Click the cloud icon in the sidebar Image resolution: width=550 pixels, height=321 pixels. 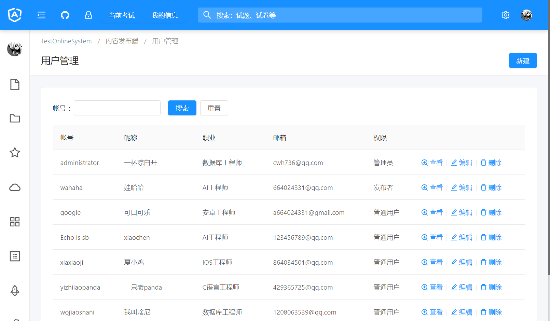pos(15,187)
